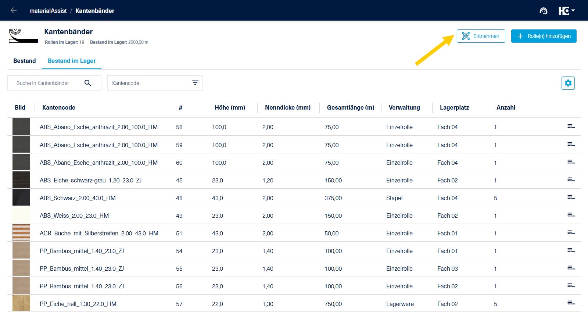The image size is (588, 331).
Task: Sort by Gesamtlänge (m) column header
Action: click(x=350, y=107)
